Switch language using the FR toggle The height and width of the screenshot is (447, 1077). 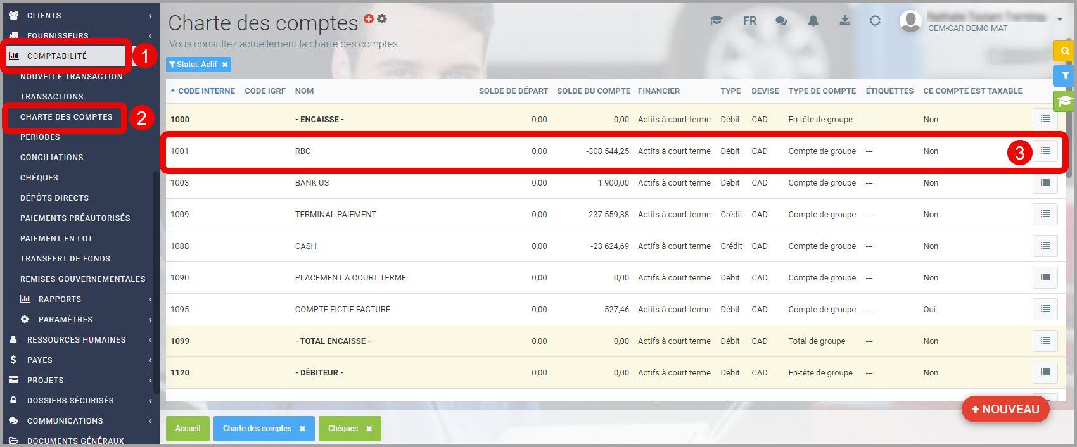click(749, 21)
